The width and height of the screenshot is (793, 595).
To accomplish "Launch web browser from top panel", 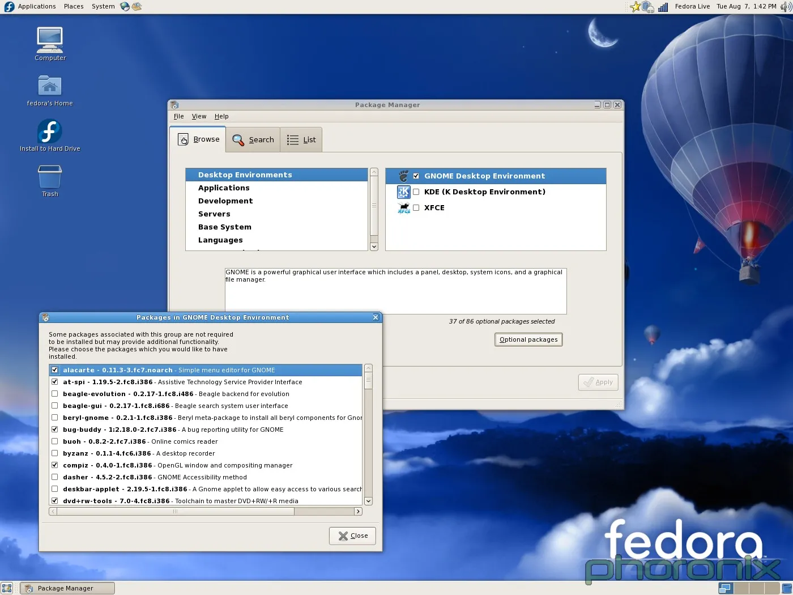I will point(125,7).
